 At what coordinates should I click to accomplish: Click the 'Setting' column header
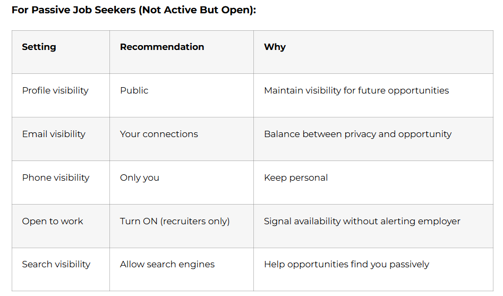coord(39,47)
